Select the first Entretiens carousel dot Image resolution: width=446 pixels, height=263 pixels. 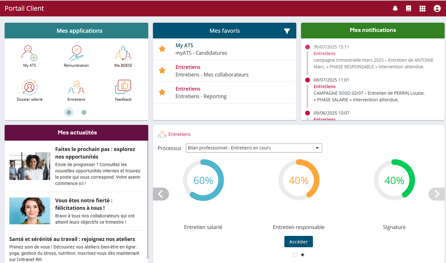(x=295, y=255)
